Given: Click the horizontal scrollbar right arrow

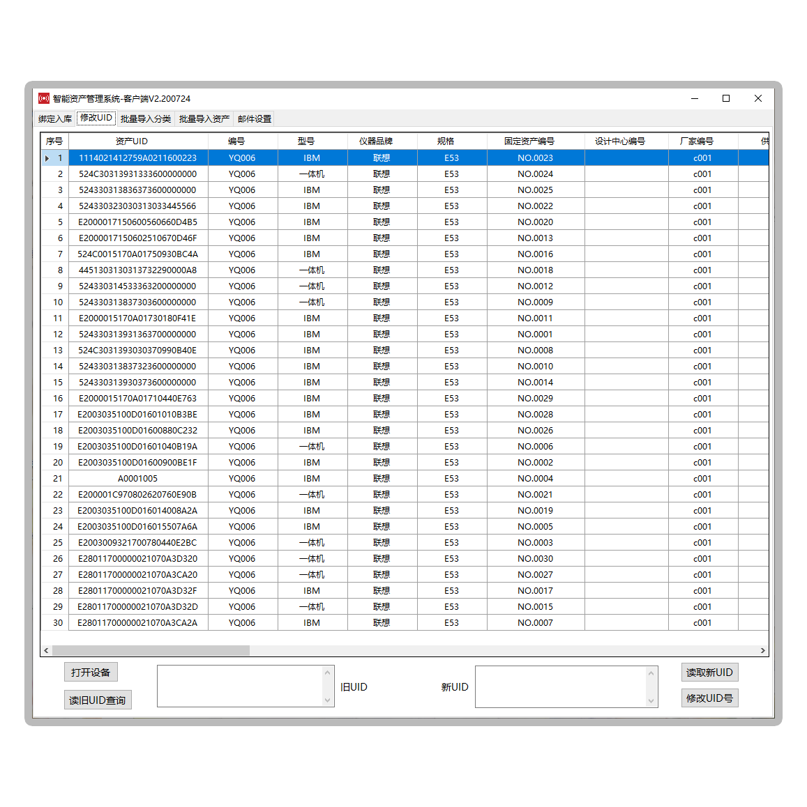Looking at the screenshot, I should pos(762,651).
